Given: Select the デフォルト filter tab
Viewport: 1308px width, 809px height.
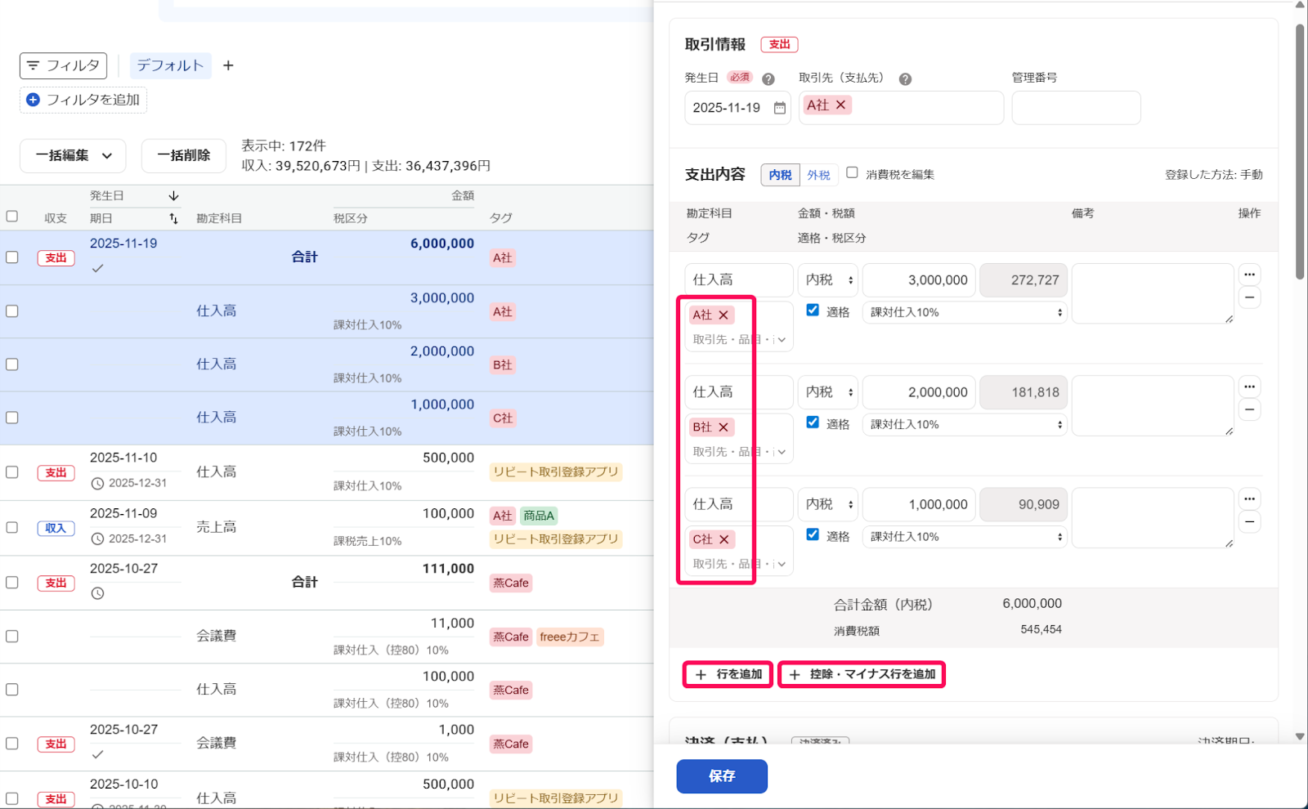Looking at the screenshot, I should [x=170, y=65].
